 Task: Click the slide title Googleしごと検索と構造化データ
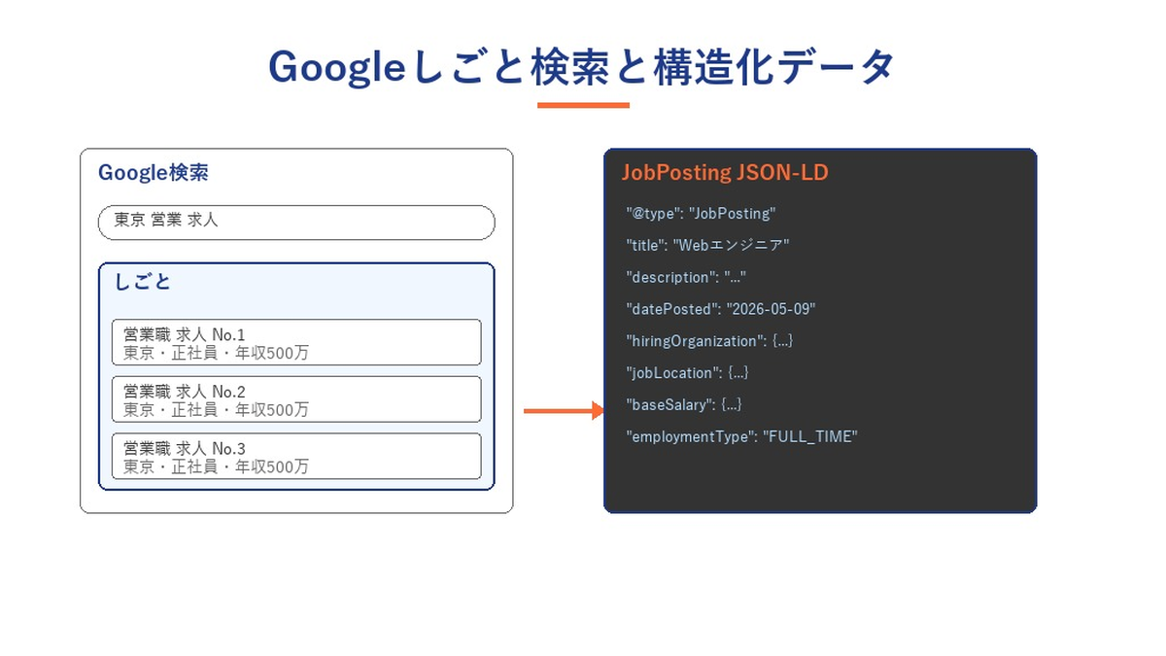(x=581, y=67)
